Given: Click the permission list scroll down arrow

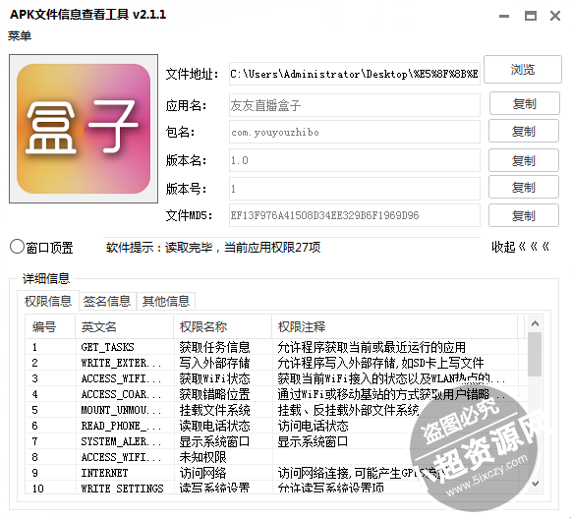Looking at the screenshot, I should click(535, 484).
